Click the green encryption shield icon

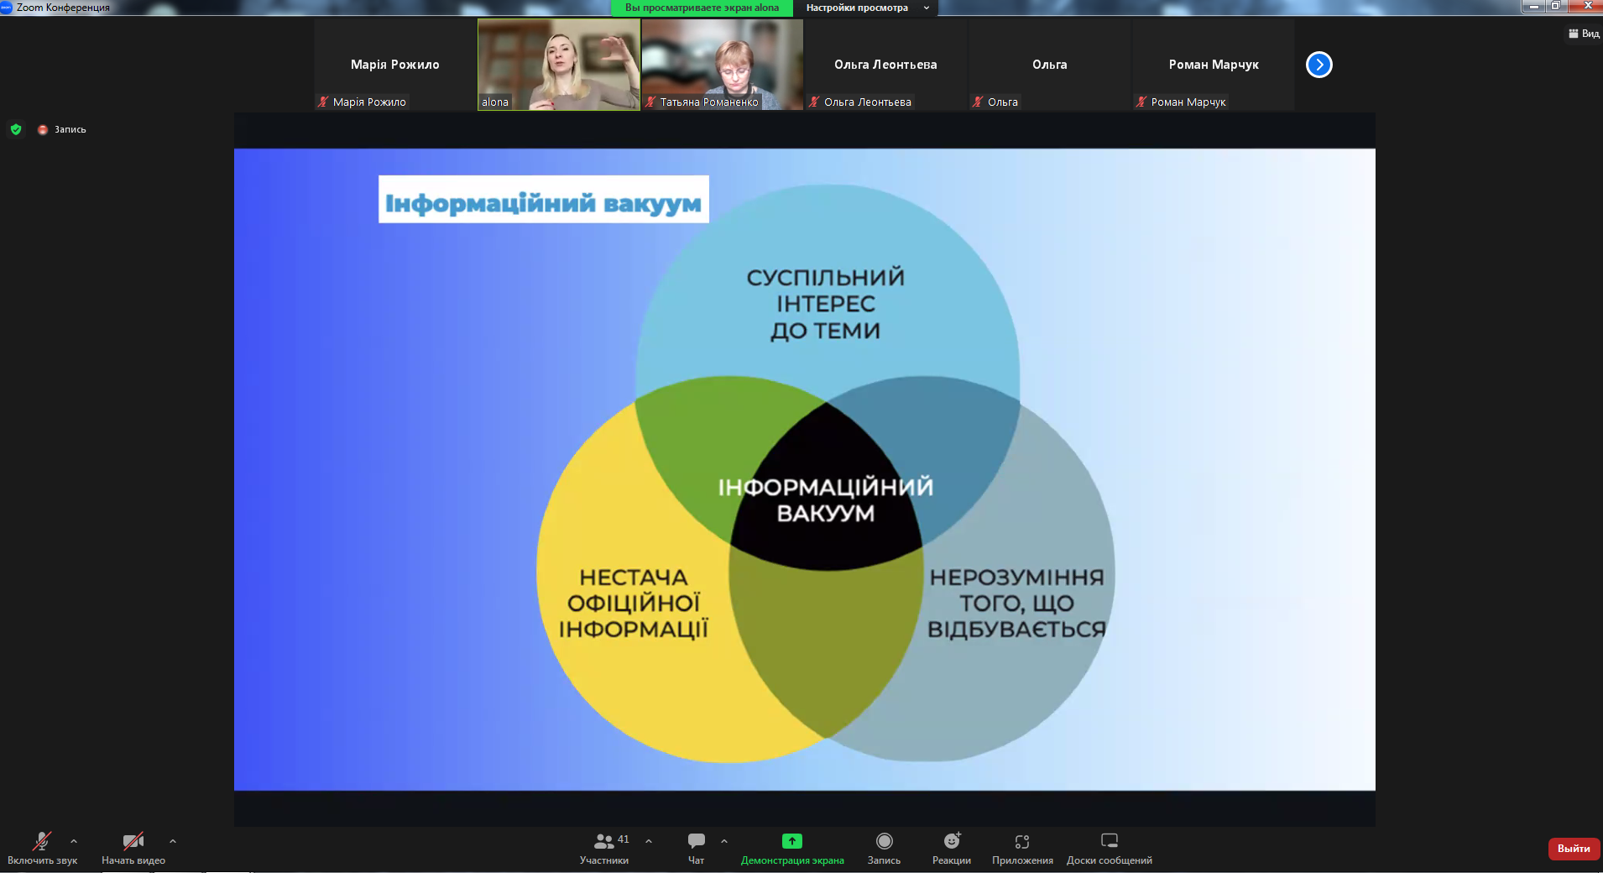(16, 129)
